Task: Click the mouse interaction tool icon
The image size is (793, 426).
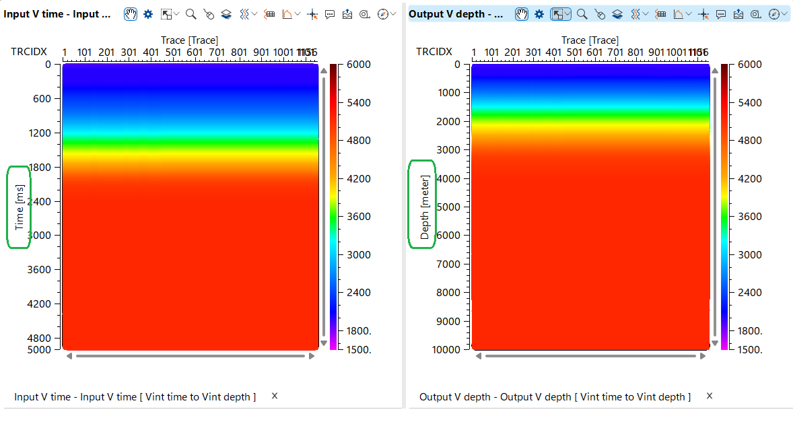Action: point(209,13)
